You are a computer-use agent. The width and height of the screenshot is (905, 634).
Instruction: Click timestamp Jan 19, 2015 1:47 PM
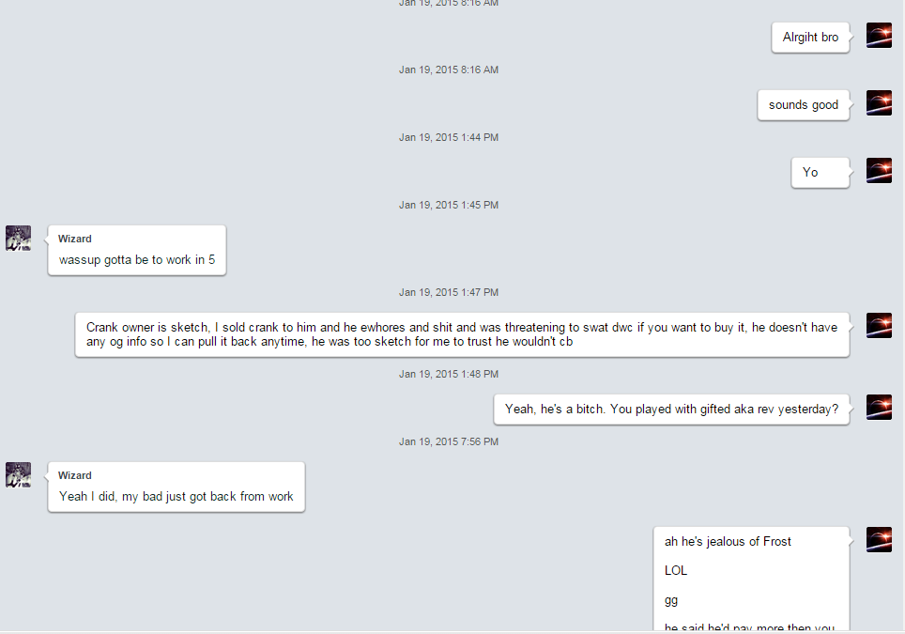click(x=449, y=292)
